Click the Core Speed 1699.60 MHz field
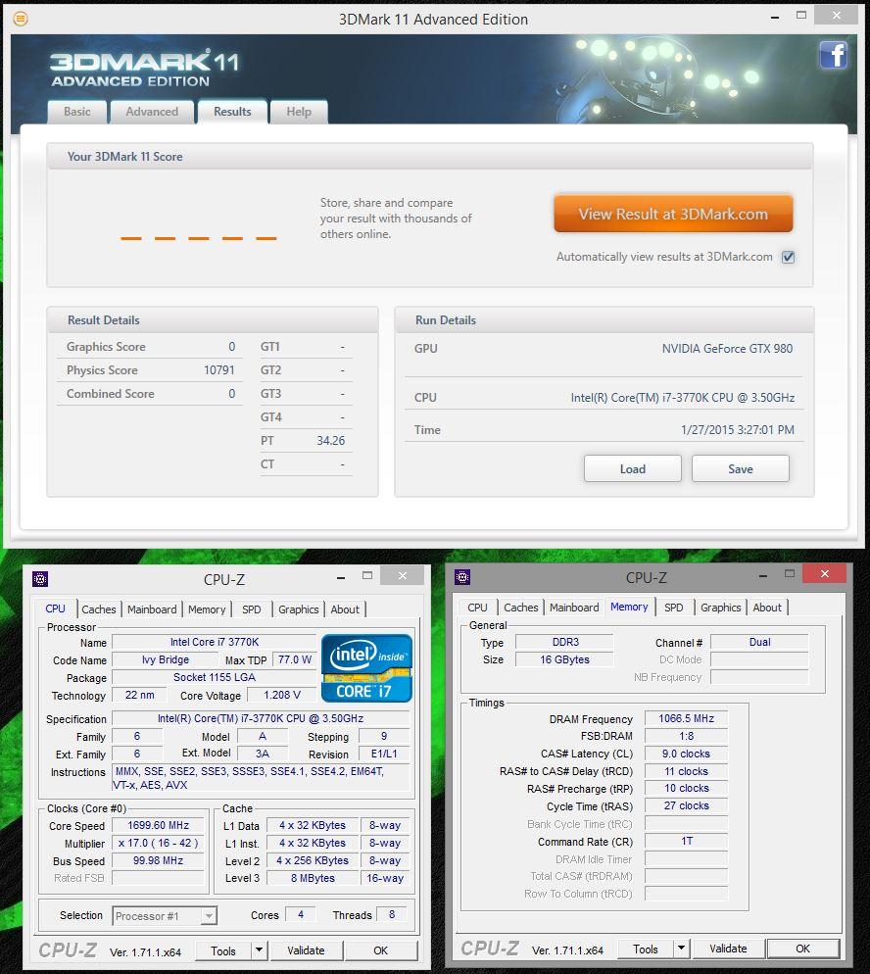Viewport: 870px width, 974px height. click(x=159, y=825)
